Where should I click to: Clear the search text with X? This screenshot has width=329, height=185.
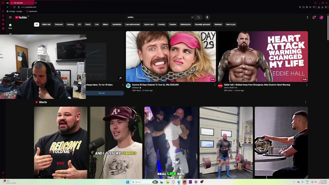[192, 17]
